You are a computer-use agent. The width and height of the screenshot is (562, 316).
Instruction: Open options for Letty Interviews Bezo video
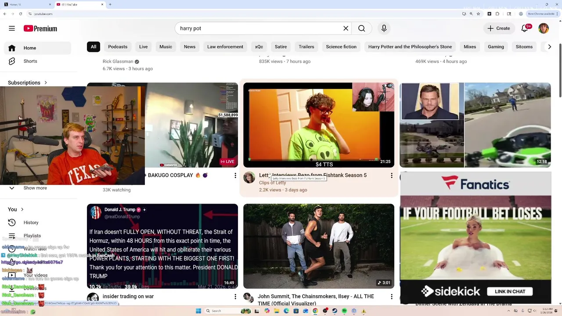coord(392,176)
